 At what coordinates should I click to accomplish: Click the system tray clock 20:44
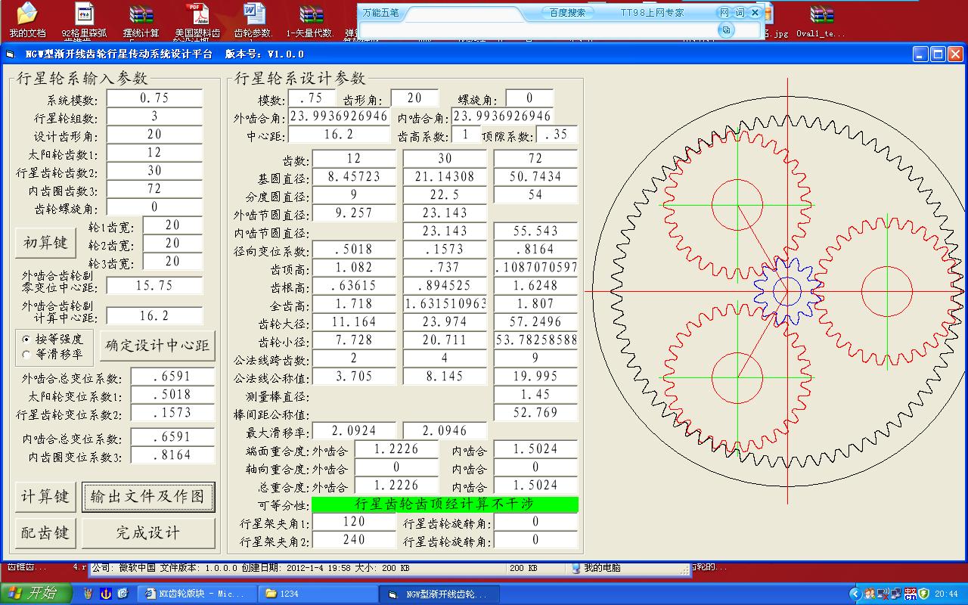point(945,594)
